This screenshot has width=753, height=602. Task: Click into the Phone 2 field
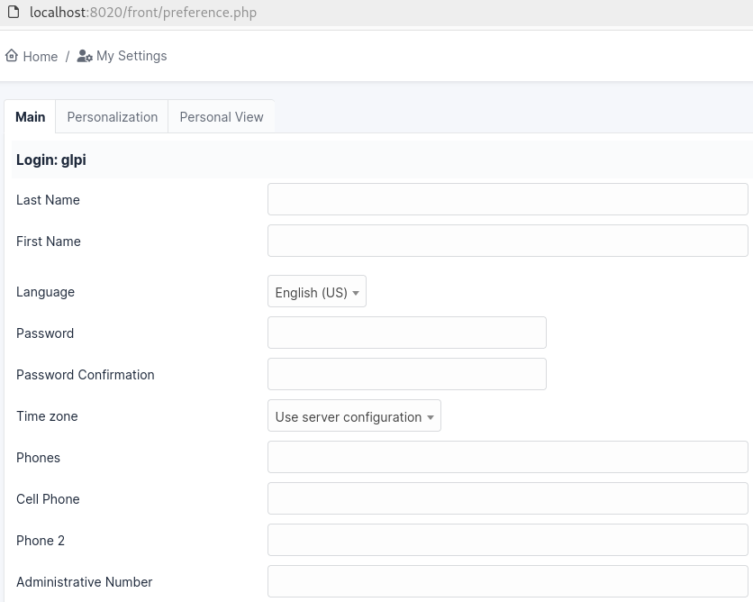click(x=507, y=541)
